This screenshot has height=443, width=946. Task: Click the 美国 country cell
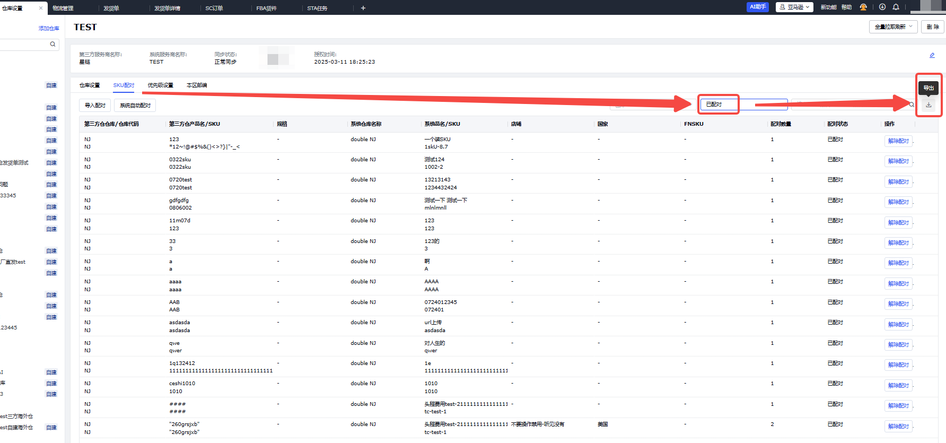pos(603,424)
